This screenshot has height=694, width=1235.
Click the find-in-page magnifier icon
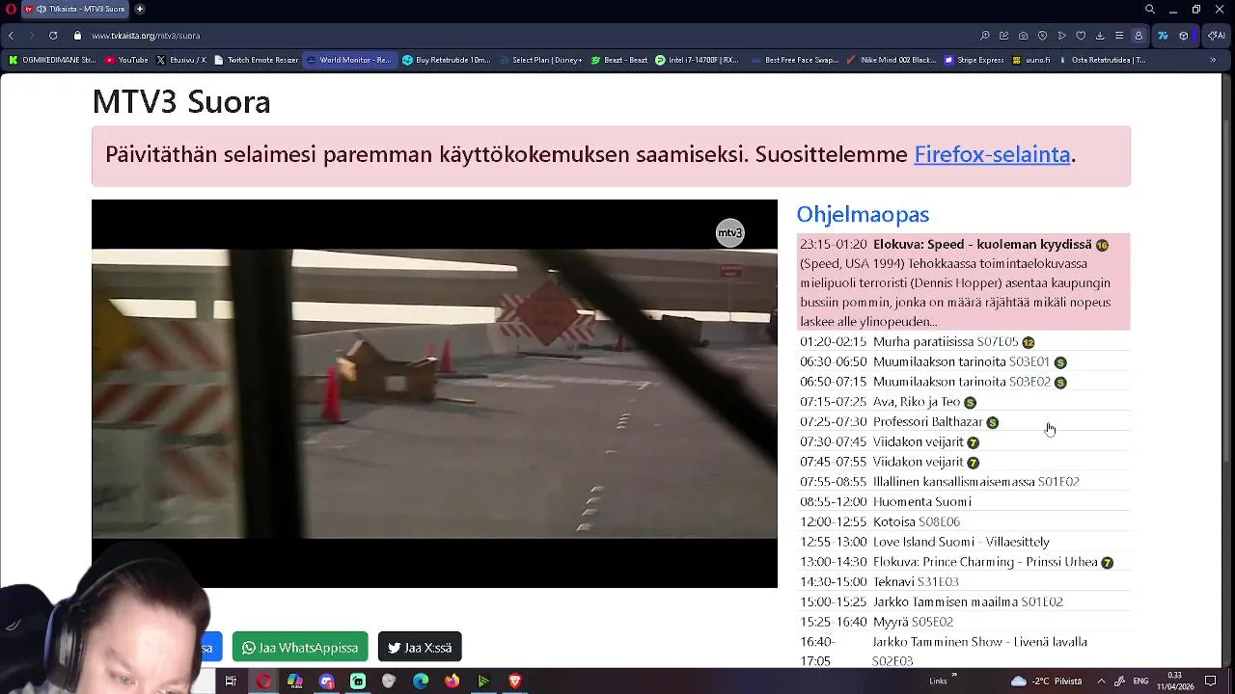pos(985,36)
